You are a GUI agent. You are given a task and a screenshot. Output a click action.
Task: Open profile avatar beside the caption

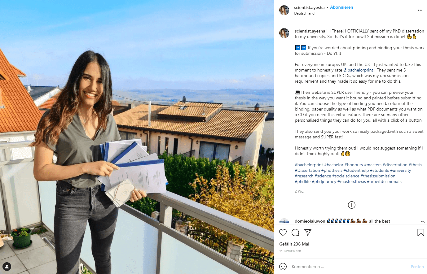tap(284, 33)
